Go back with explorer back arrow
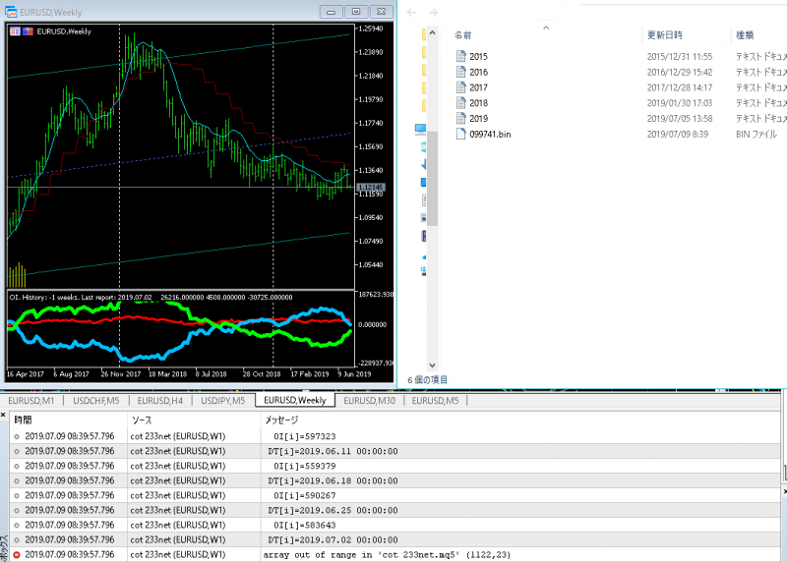The image size is (787, 562). pyautogui.click(x=411, y=13)
